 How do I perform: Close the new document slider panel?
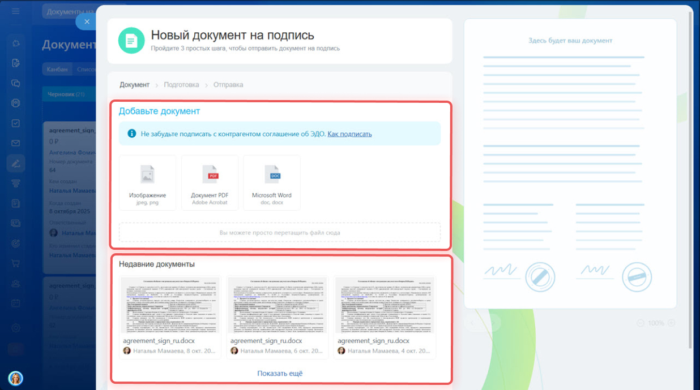click(87, 21)
